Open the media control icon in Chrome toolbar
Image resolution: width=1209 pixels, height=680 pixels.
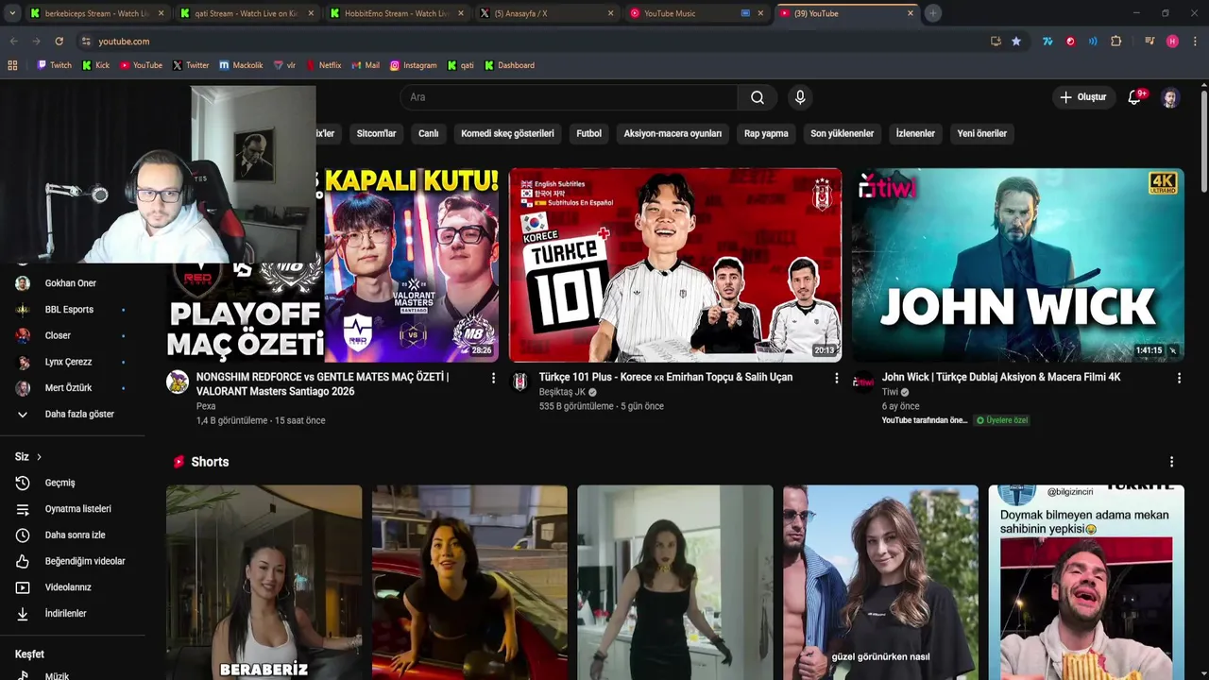pyautogui.click(x=1149, y=42)
